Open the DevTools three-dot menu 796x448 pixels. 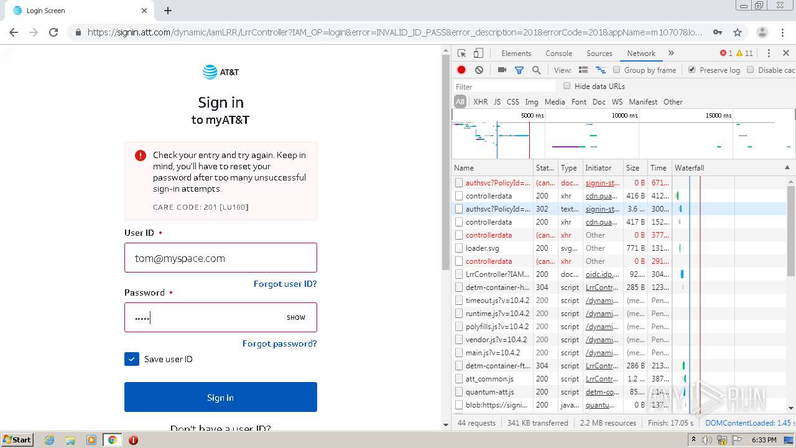click(769, 54)
